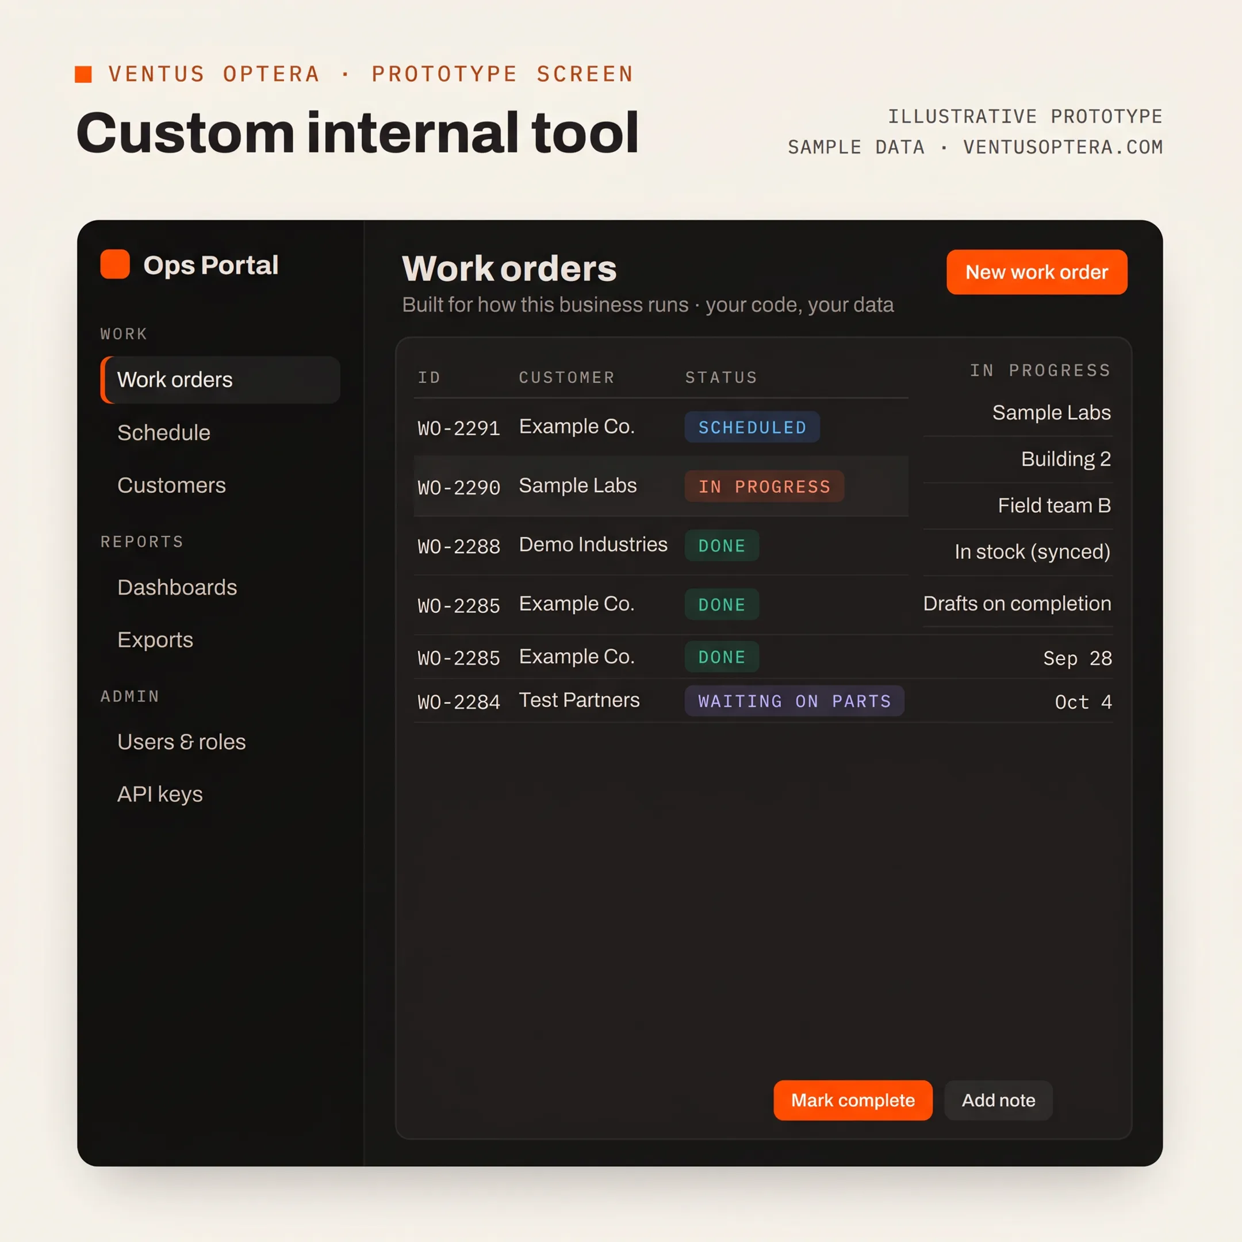Viewport: 1242px width, 1242px height.
Task: Go to Schedule in the sidebar
Action: pos(164,432)
